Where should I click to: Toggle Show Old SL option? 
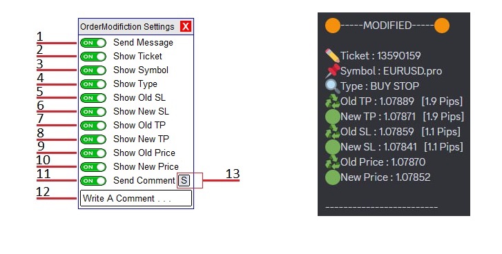click(x=93, y=98)
